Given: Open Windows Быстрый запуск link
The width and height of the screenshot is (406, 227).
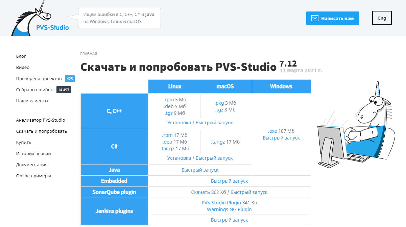Looking at the screenshot, I should point(281,138).
